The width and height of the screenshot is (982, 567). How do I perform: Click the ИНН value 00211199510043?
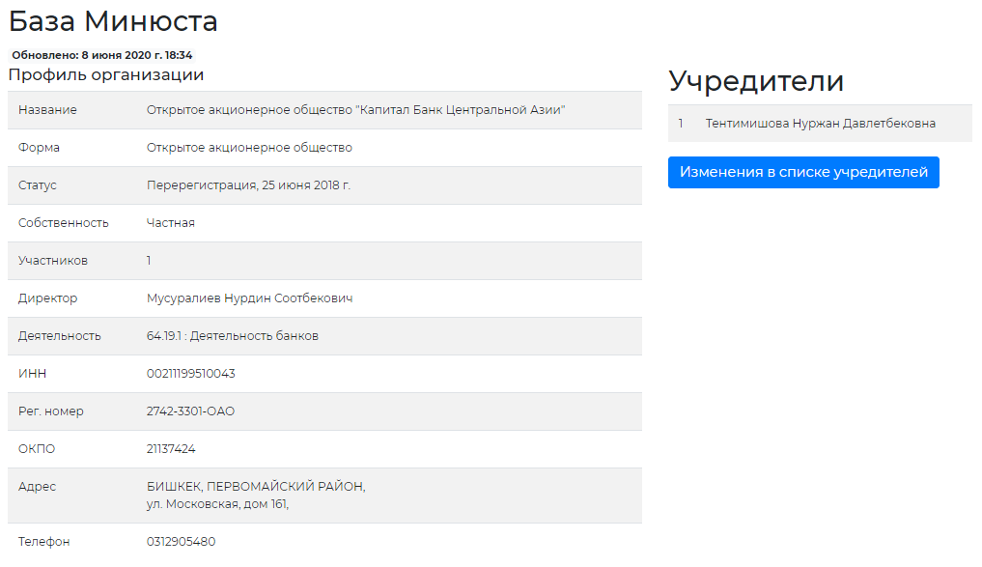point(190,374)
